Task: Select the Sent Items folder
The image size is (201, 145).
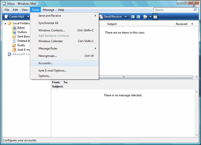Action: [24, 36]
